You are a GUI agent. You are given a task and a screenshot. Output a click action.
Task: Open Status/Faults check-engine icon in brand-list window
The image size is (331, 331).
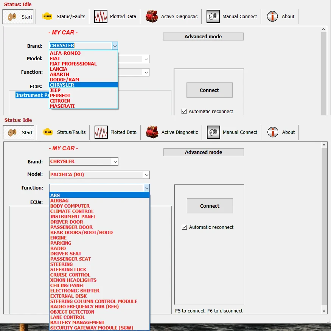click(47, 16)
